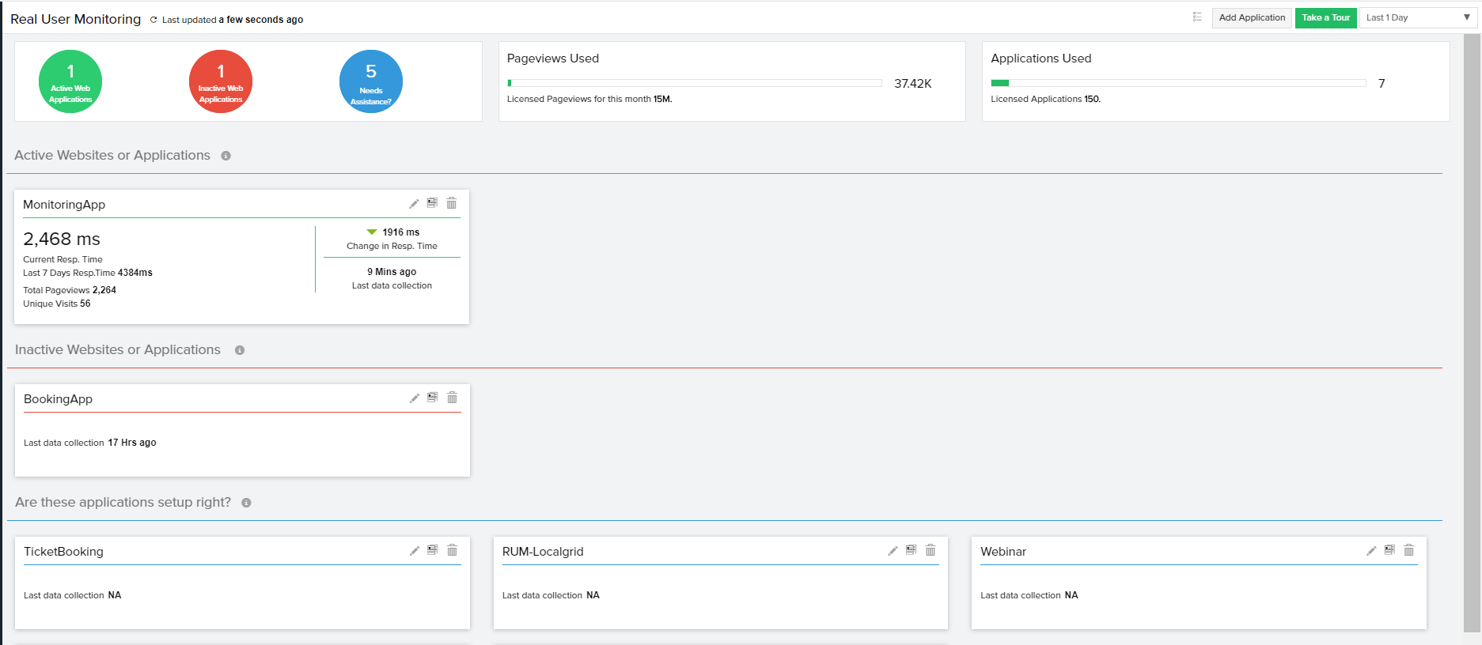Open the stacked-pages icon on the MonitoringApp card

click(432, 203)
